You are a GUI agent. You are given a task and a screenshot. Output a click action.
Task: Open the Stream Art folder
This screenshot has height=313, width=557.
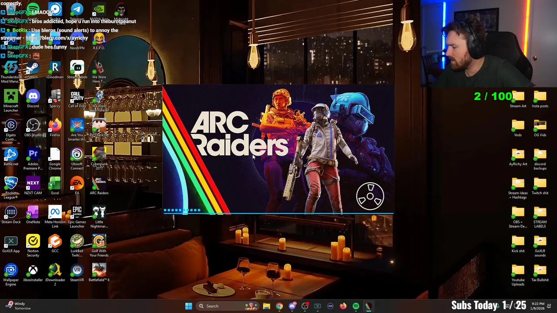click(x=518, y=99)
